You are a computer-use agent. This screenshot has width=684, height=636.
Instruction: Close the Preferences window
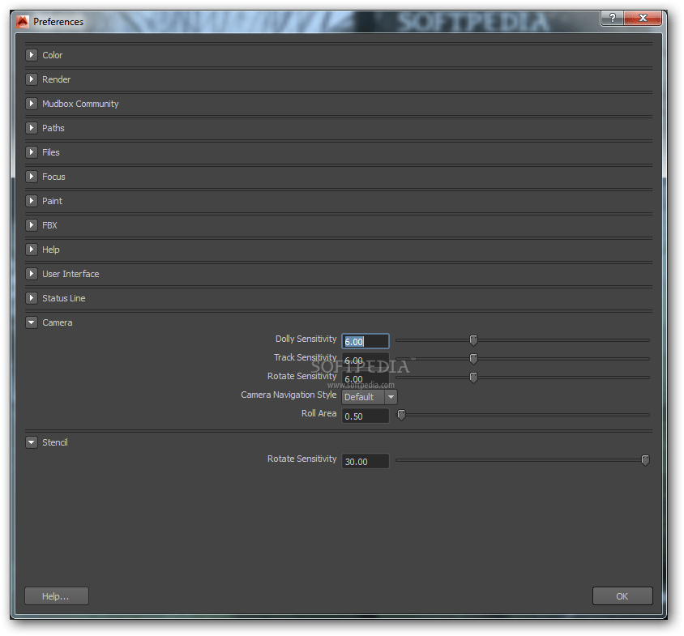[643, 18]
